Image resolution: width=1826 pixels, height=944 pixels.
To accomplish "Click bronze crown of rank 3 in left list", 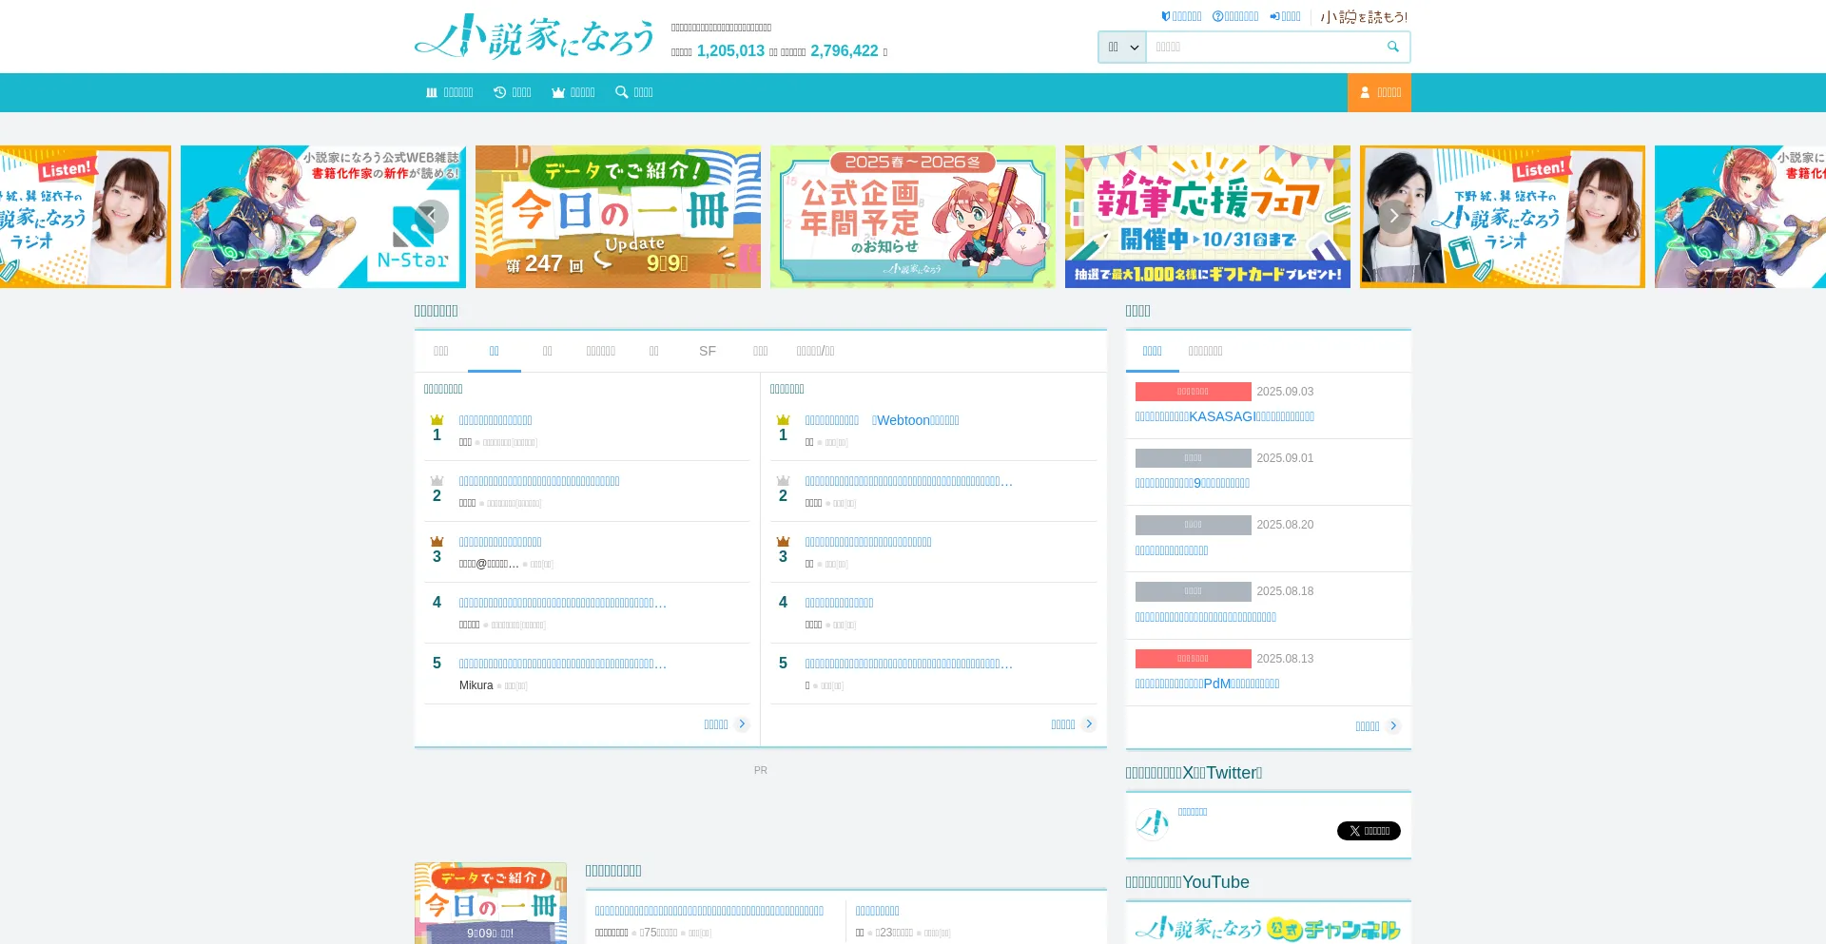I will [x=437, y=542].
